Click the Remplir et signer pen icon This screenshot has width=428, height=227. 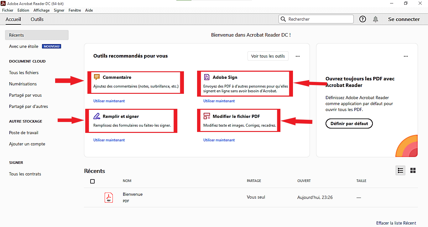click(97, 116)
